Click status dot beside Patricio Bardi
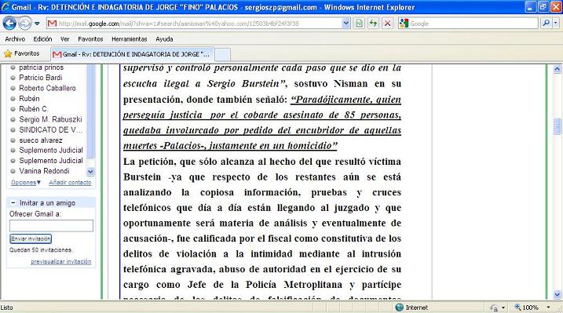This screenshot has height=313, width=563. [x=13, y=78]
